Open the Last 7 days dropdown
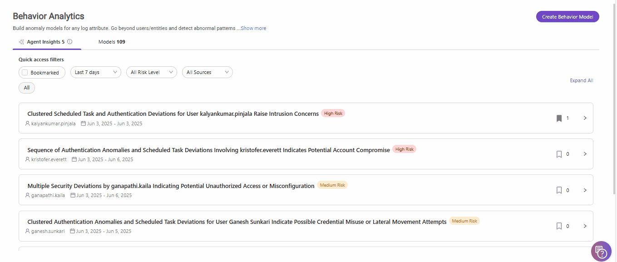617x262 pixels. 95,72
